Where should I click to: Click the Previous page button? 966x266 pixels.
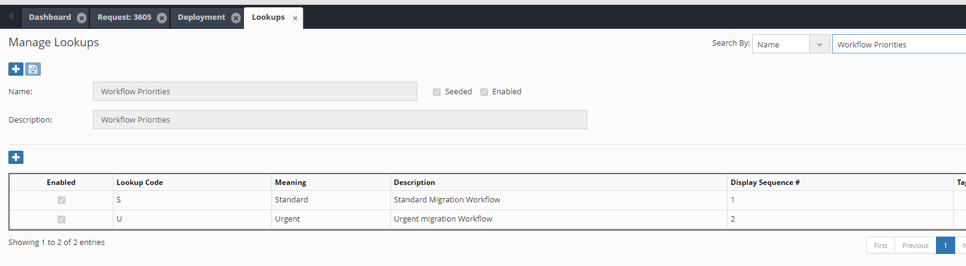[x=915, y=246]
